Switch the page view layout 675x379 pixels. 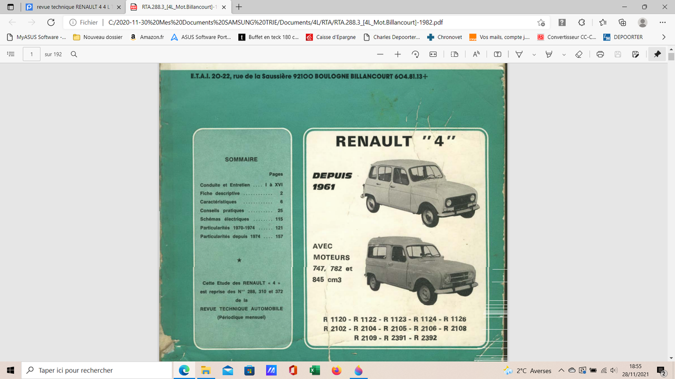click(455, 54)
